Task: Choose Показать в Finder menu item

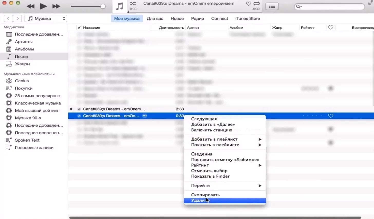Action: (225, 176)
